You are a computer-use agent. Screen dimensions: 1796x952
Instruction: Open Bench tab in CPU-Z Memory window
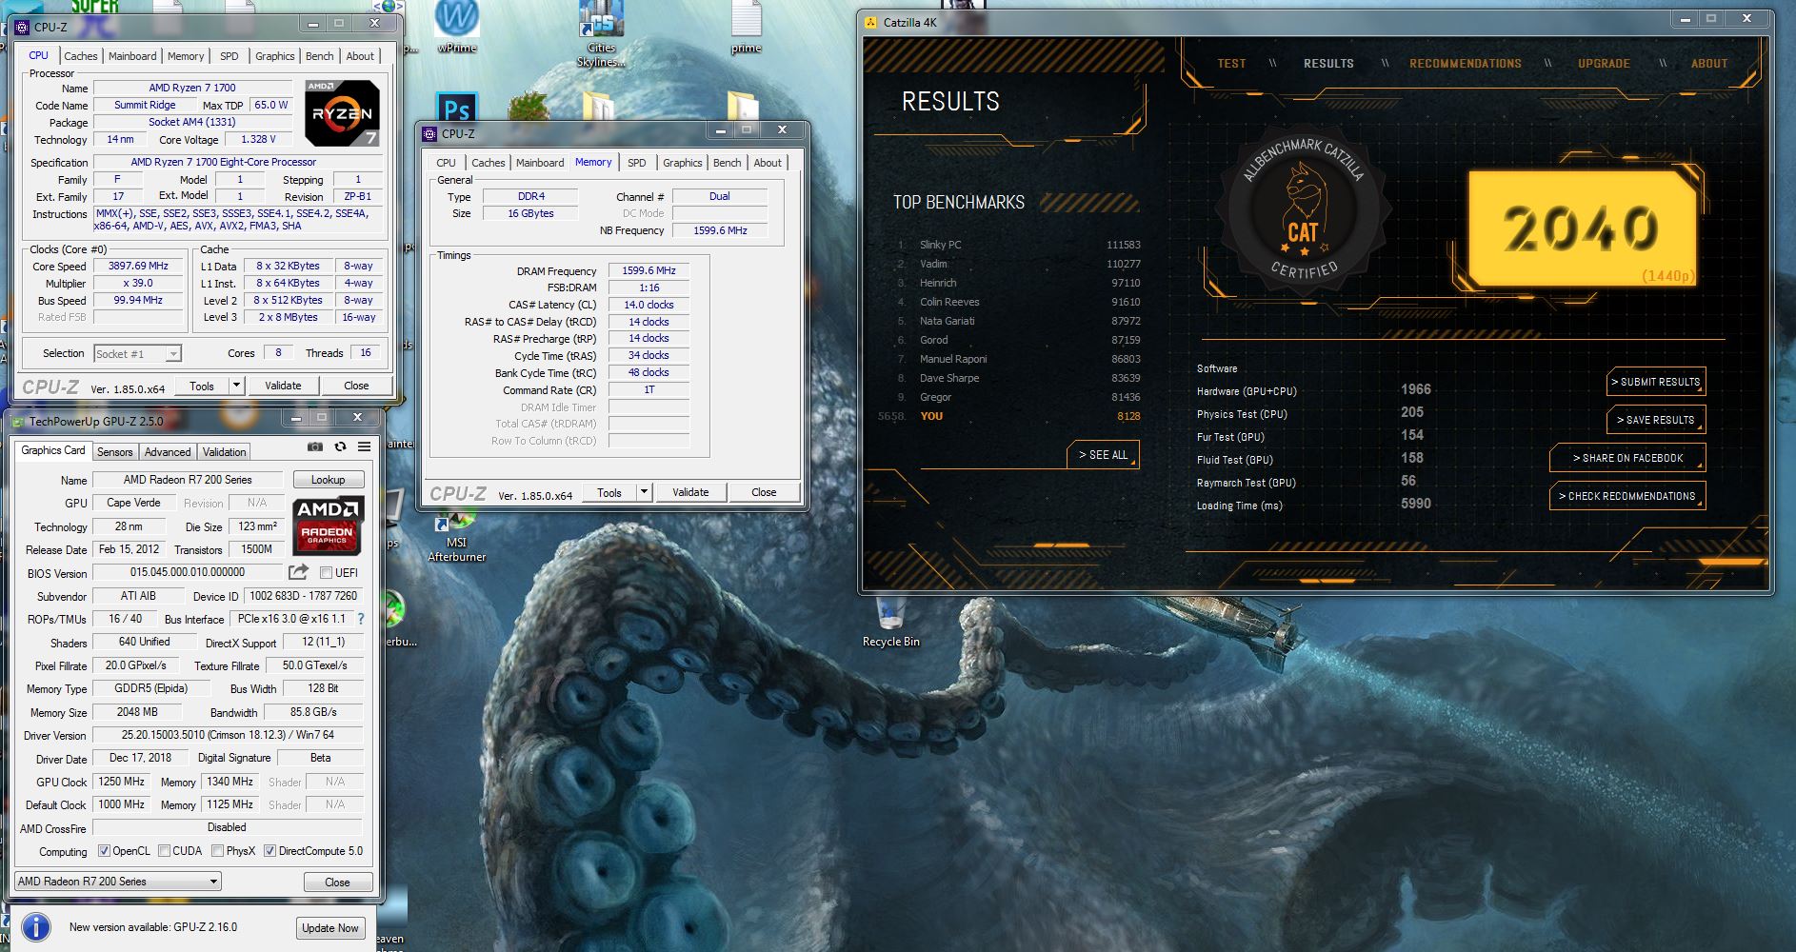[727, 163]
